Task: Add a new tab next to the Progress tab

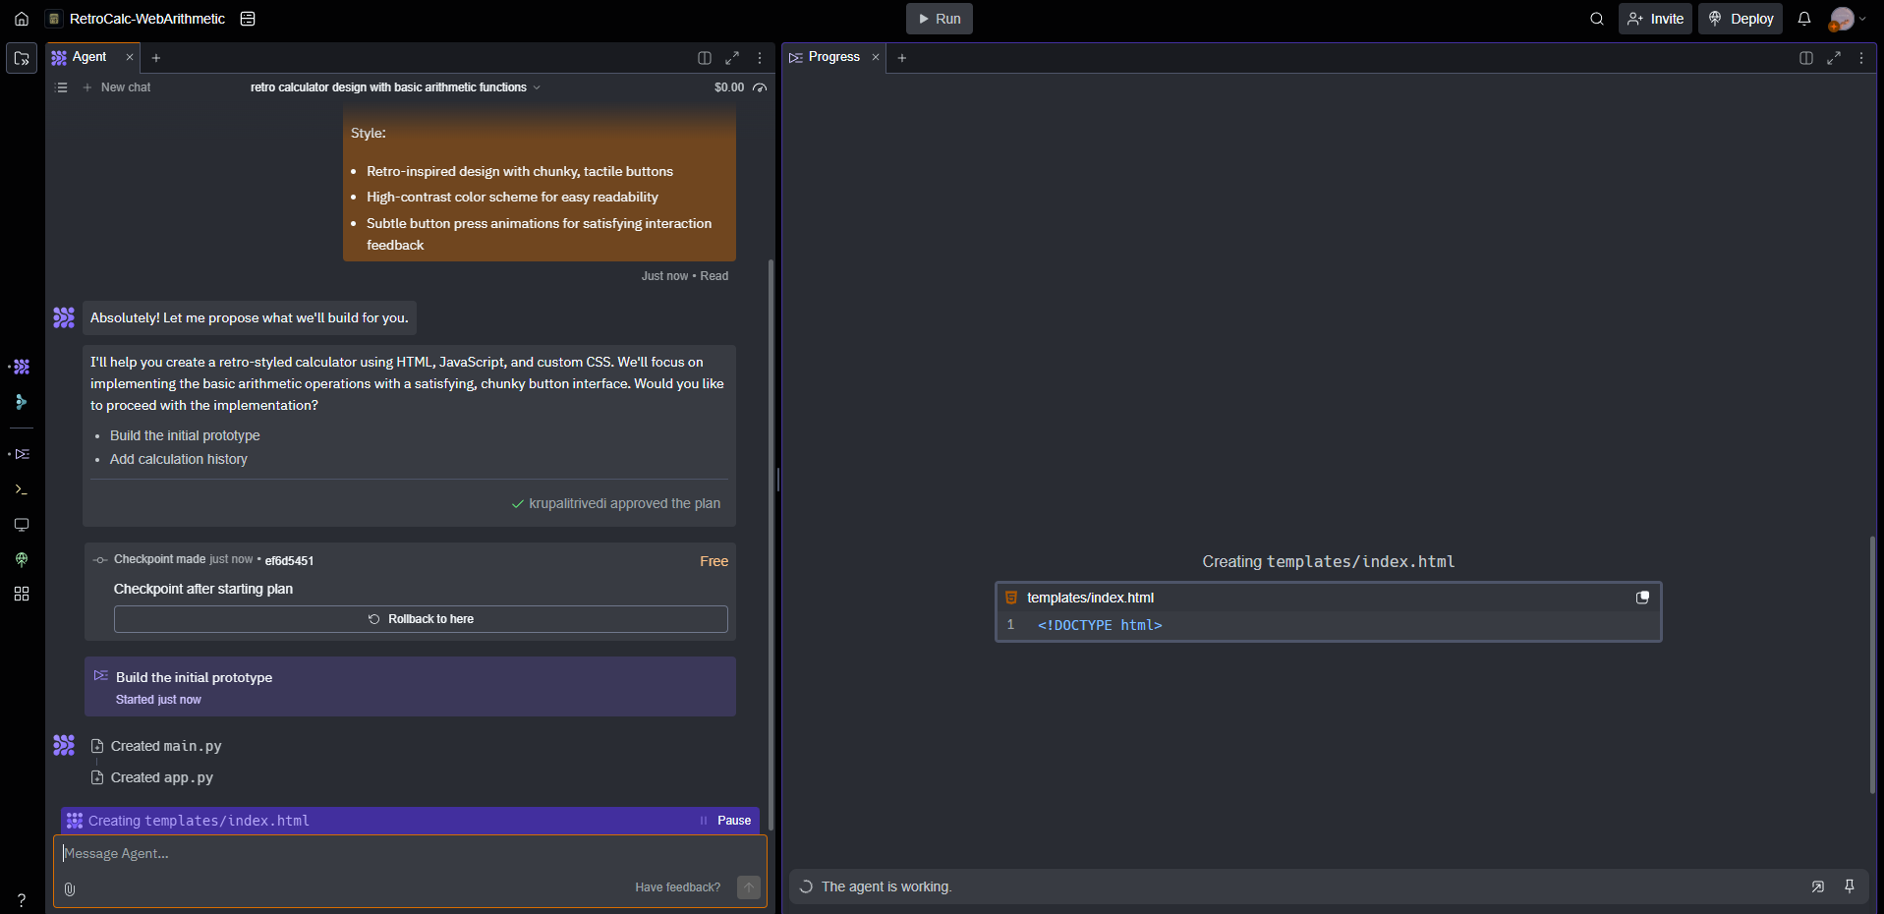Action: tap(902, 58)
